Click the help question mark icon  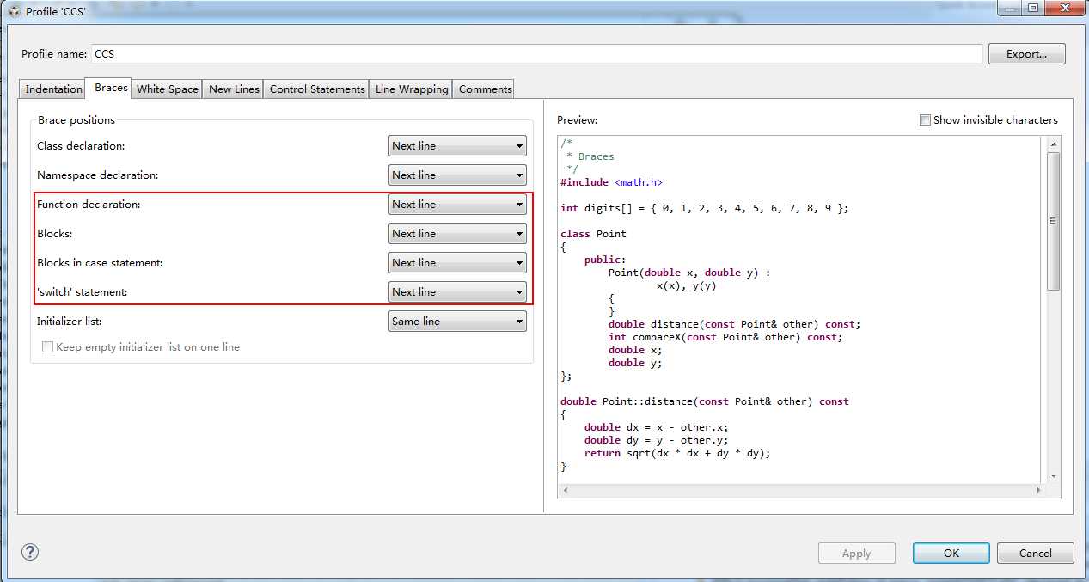[x=30, y=552]
